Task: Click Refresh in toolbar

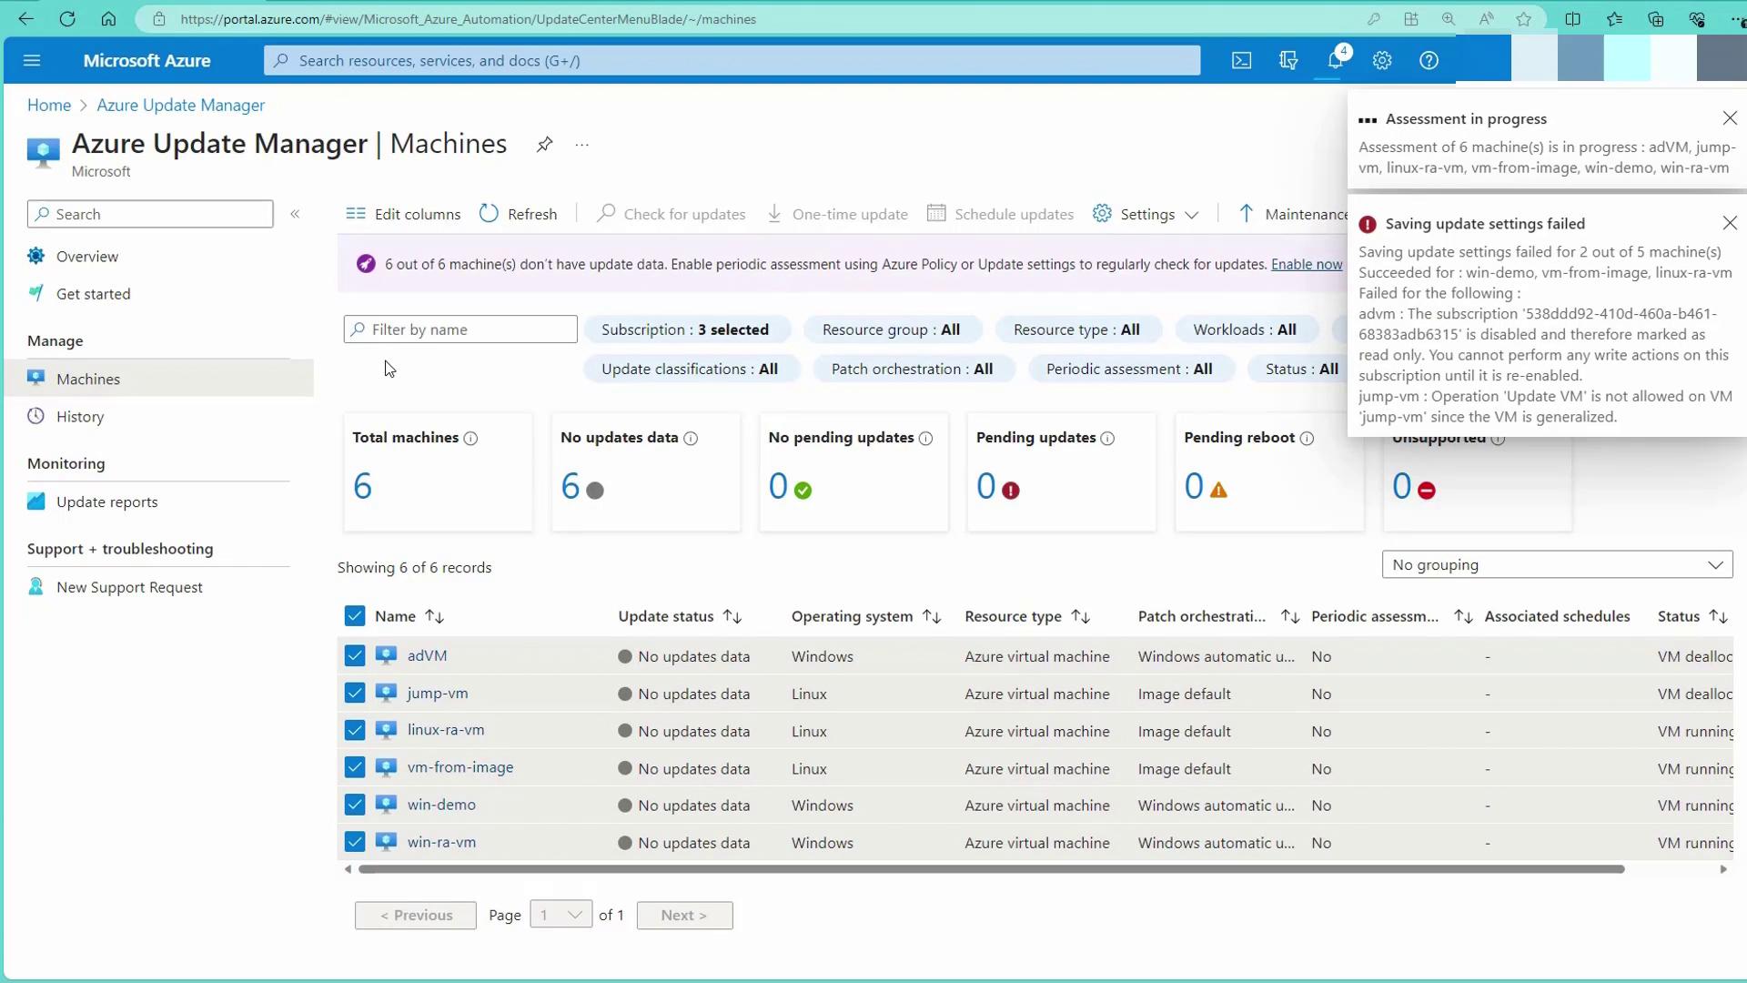Action: coord(519,214)
